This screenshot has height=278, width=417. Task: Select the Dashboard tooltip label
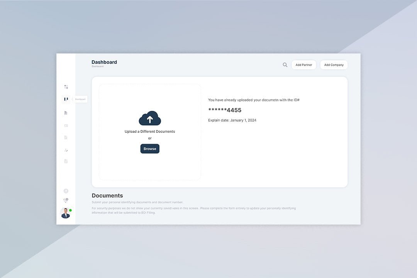(x=80, y=99)
